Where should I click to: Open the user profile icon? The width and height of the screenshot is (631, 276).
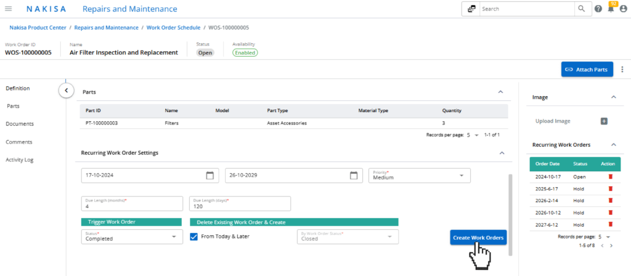[623, 9]
